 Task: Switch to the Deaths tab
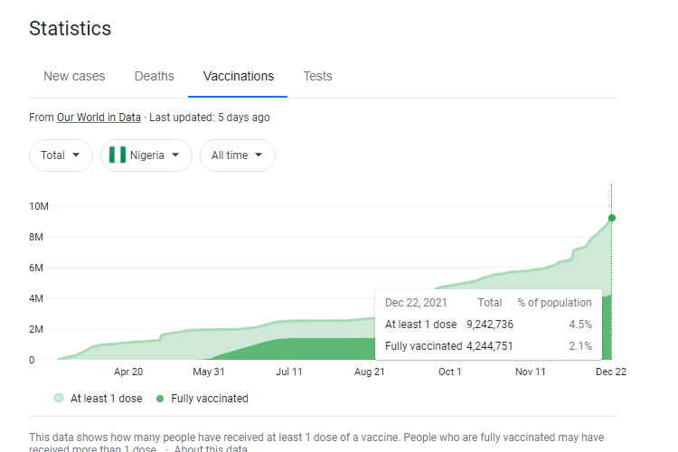tap(155, 76)
